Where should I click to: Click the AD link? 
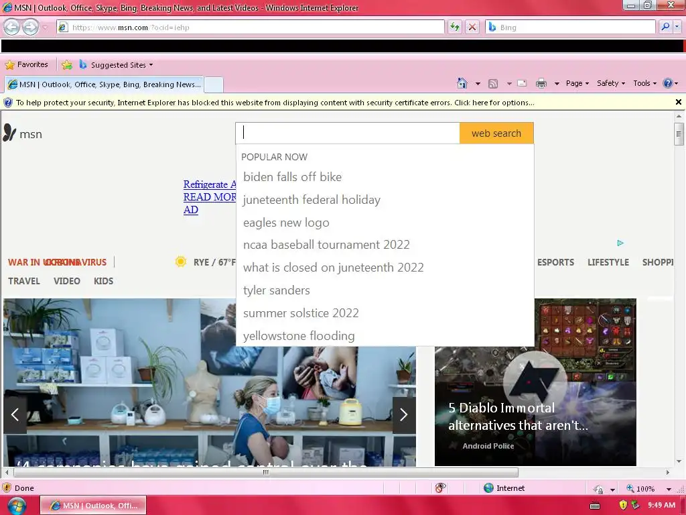tap(191, 210)
